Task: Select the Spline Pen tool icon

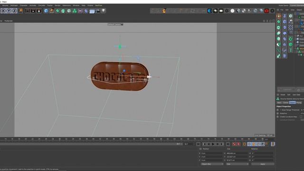Action: (x=52, y=11)
